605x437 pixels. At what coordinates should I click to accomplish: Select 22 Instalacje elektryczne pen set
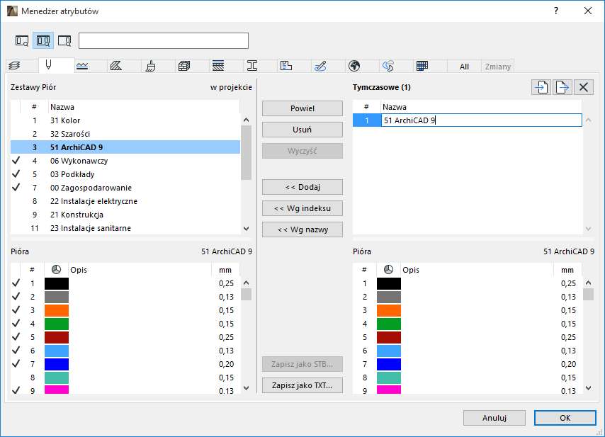coord(125,201)
